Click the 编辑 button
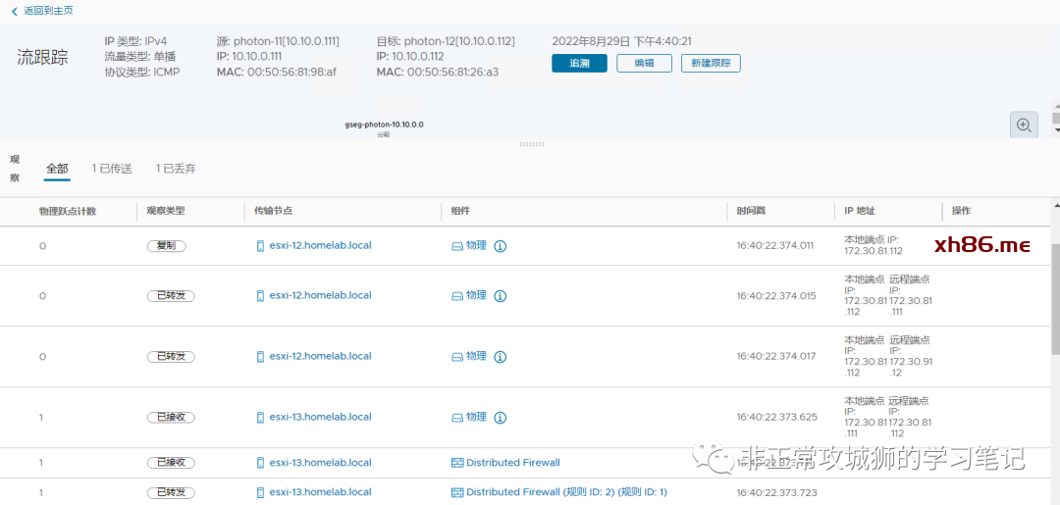Viewport: 1060px width, 505px height. (644, 63)
